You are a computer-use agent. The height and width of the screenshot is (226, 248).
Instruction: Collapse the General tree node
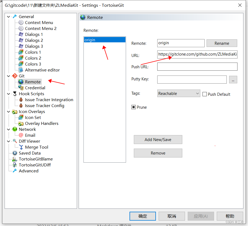point(9,17)
